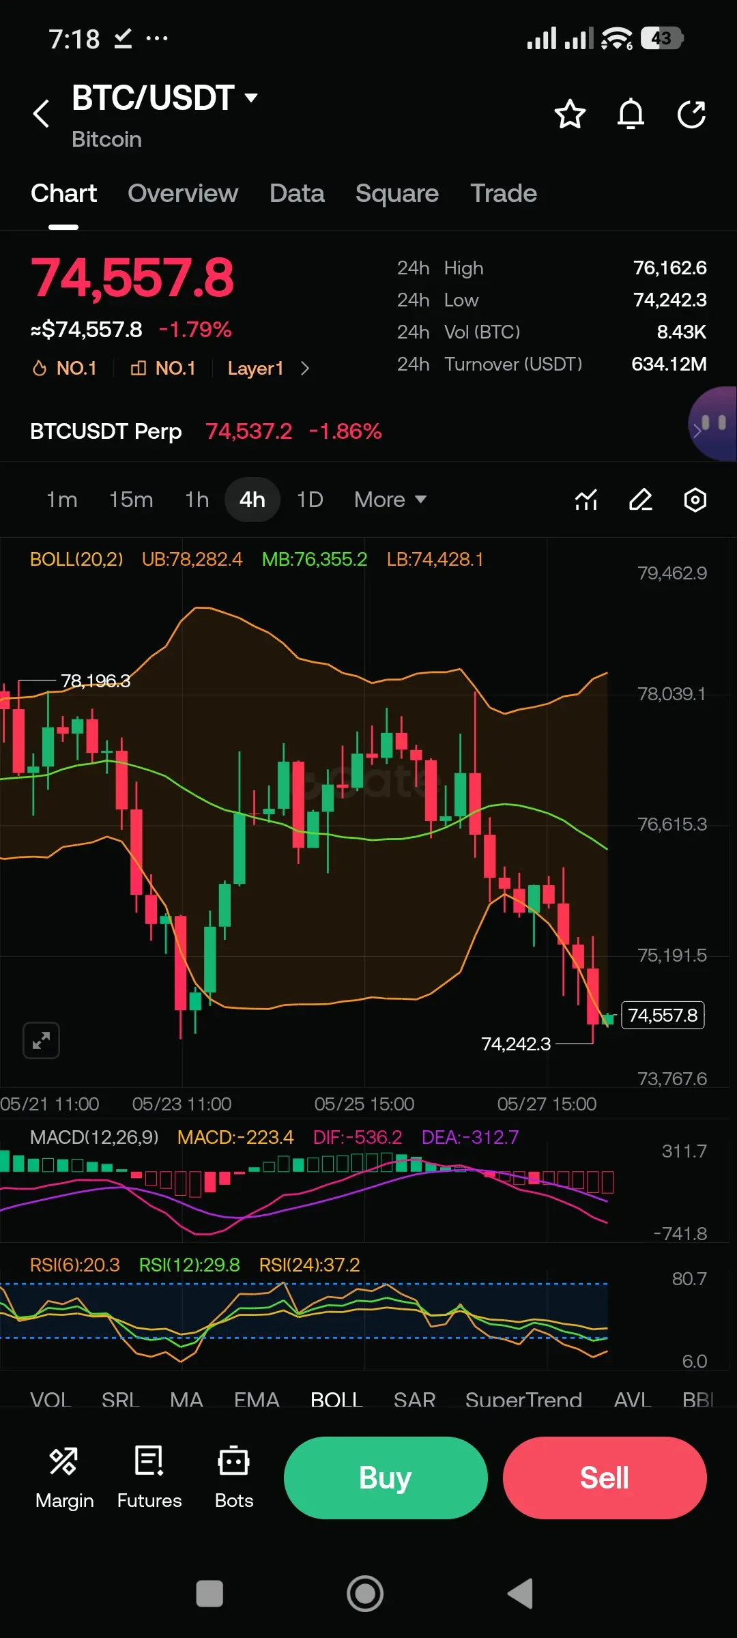Expand More timeframes dropdown
The width and height of the screenshot is (737, 1638).
[x=390, y=500]
